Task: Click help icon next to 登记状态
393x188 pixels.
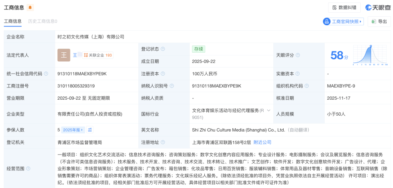Action: click(163, 49)
